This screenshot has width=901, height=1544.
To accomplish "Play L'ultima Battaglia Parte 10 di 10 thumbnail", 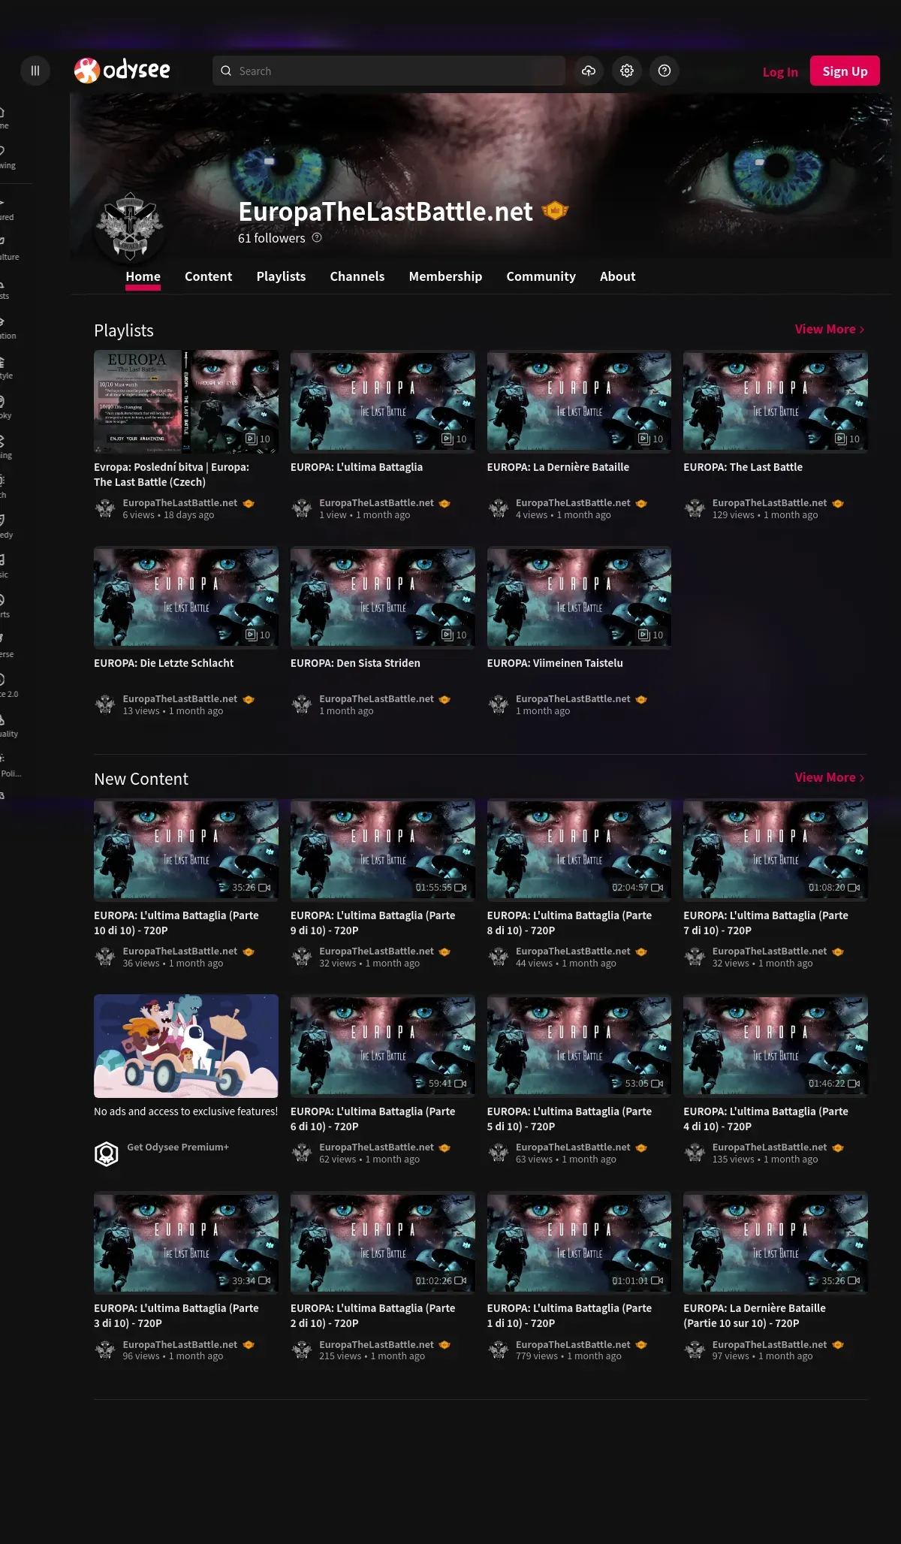I will (186, 849).
